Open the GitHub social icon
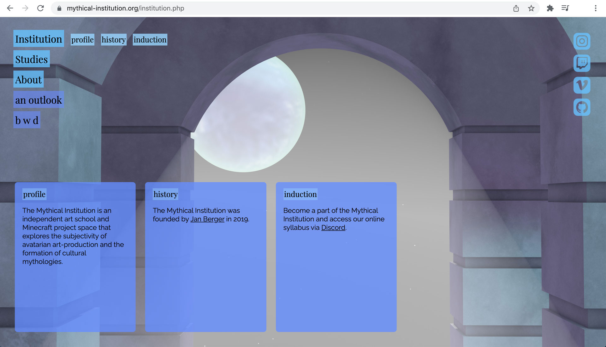This screenshot has width=606, height=347. point(582,107)
